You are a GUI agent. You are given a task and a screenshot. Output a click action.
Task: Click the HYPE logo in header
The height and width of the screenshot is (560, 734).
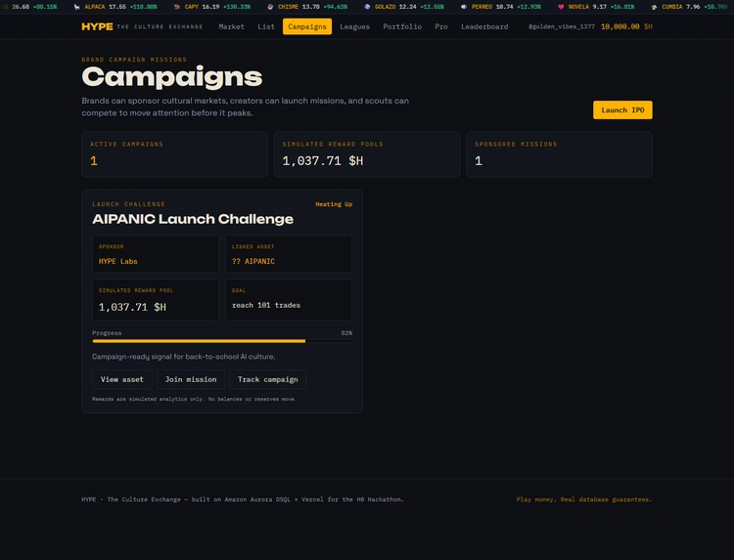coord(97,26)
